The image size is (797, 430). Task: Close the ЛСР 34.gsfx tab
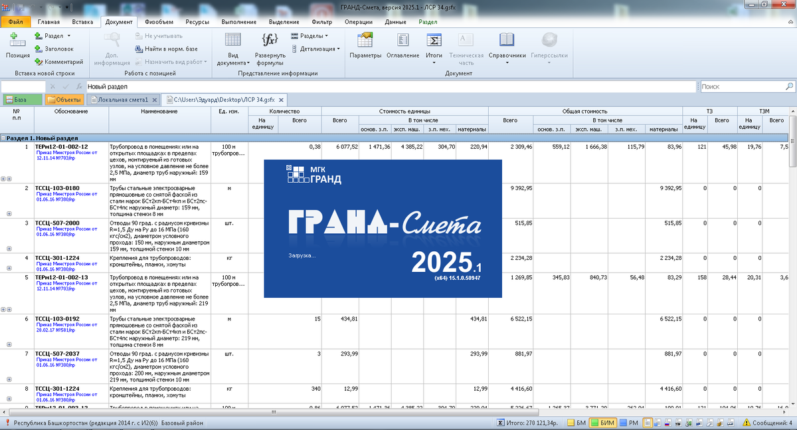[x=282, y=100]
